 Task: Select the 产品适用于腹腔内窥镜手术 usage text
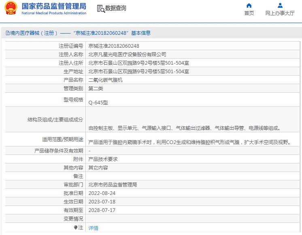coord(189,142)
